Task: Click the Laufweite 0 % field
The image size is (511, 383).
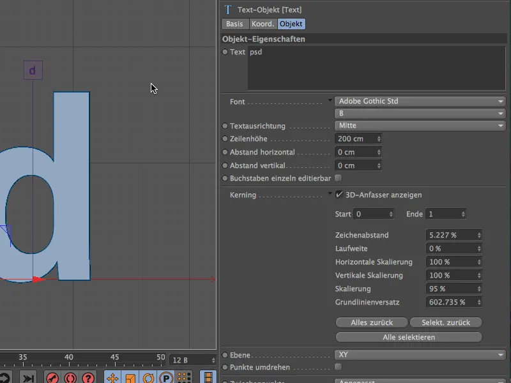Action: [454, 248]
